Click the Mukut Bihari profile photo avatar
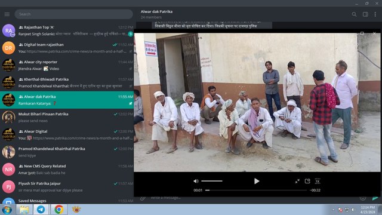Viewport: 382px width, 215px height. 8,117
